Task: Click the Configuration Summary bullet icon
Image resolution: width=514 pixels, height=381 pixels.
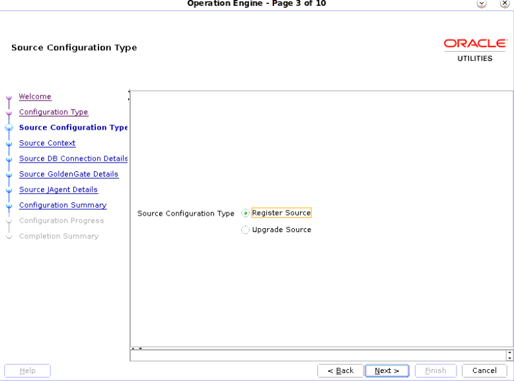Action: 9,206
